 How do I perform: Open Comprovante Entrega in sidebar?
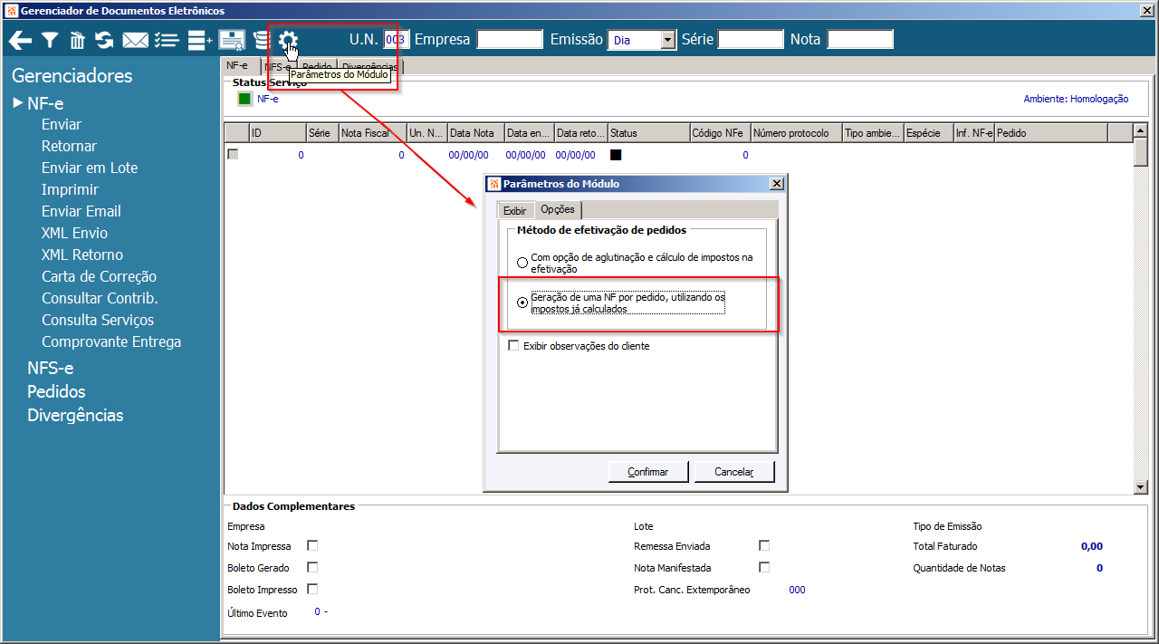111,341
